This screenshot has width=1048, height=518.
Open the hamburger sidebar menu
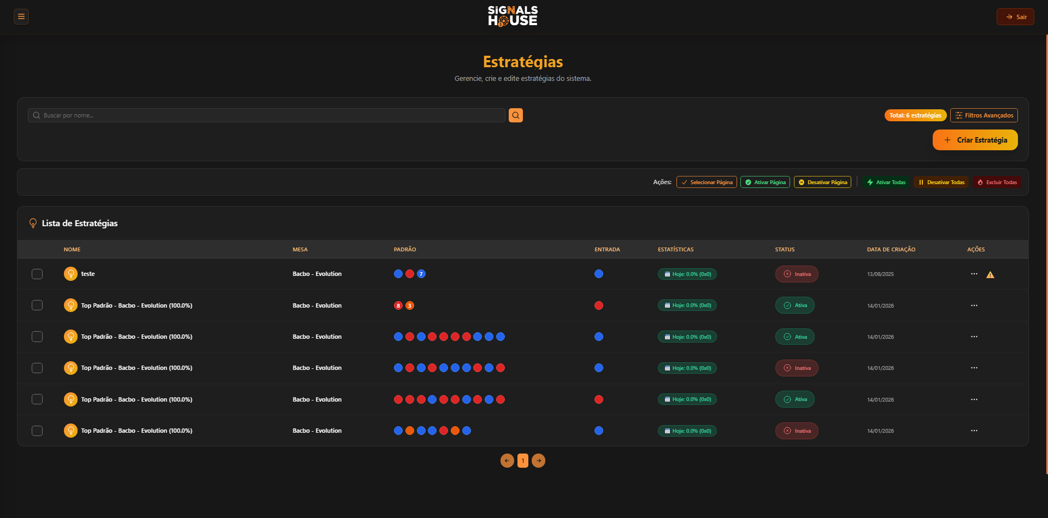click(21, 16)
